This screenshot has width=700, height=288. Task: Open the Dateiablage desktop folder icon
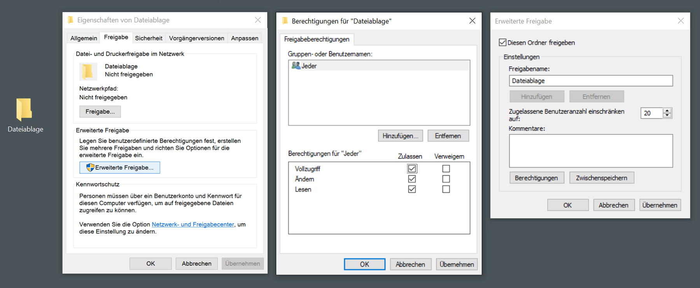coord(24,110)
